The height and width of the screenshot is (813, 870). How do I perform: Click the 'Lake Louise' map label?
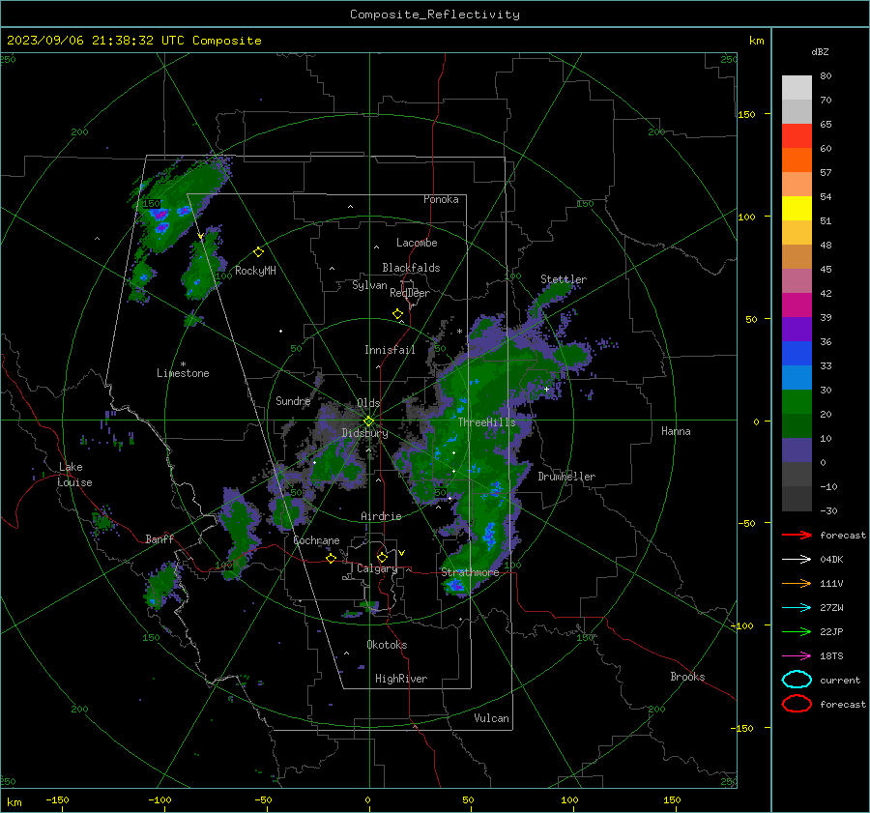[x=74, y=475]
